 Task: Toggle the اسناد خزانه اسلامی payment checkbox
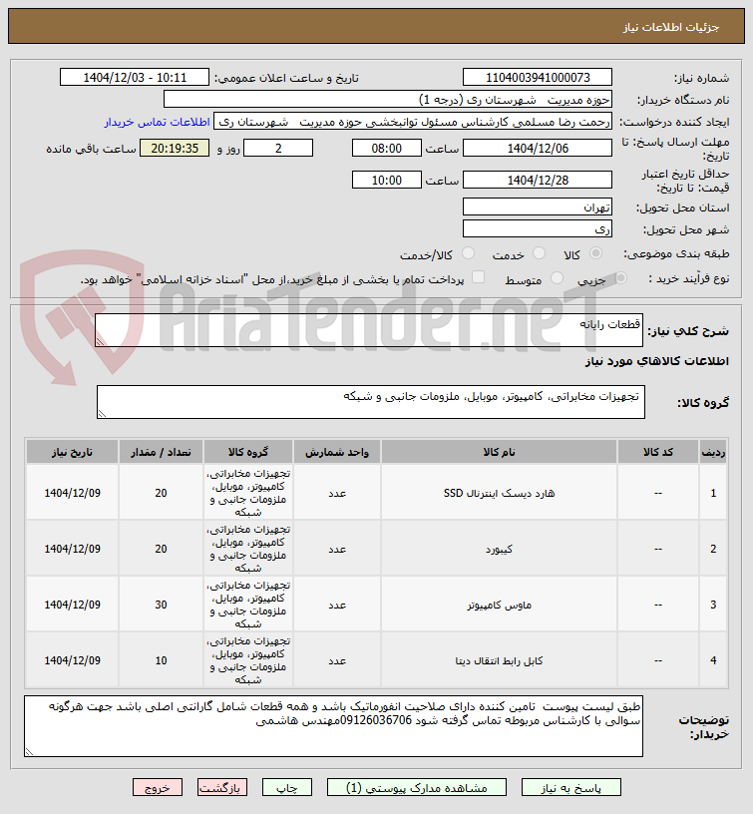[478, 277]
